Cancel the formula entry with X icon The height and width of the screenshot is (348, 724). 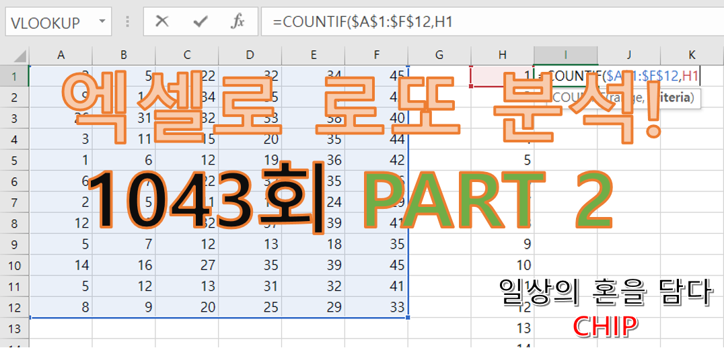(x=162, y=21)
